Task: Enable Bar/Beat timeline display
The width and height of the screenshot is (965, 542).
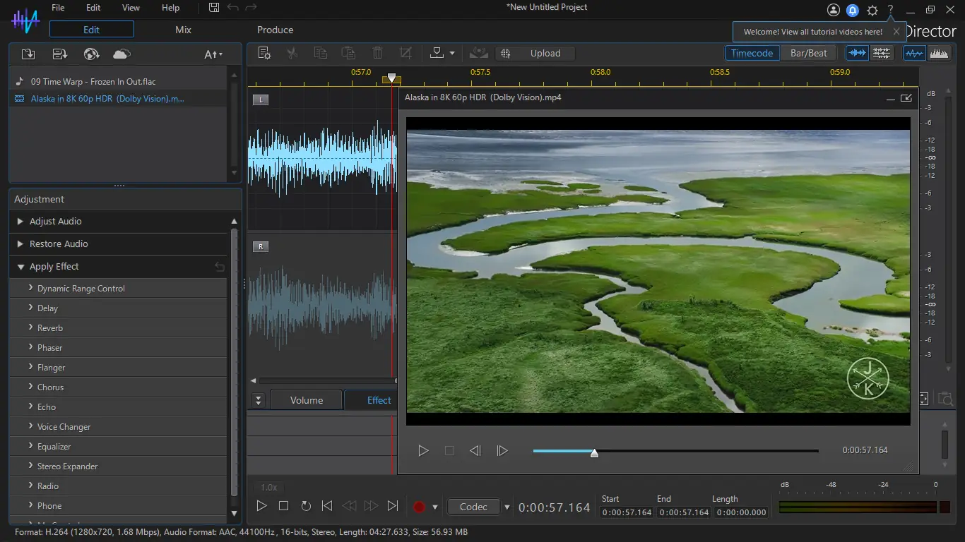Action: tap(808, 53)
